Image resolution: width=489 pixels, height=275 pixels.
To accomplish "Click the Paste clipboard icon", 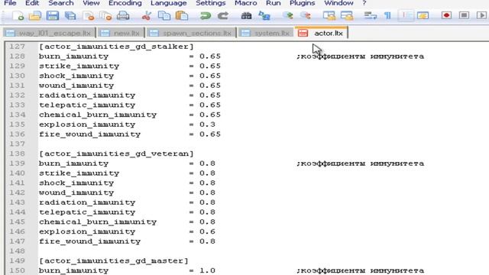I will pos(182,15).
